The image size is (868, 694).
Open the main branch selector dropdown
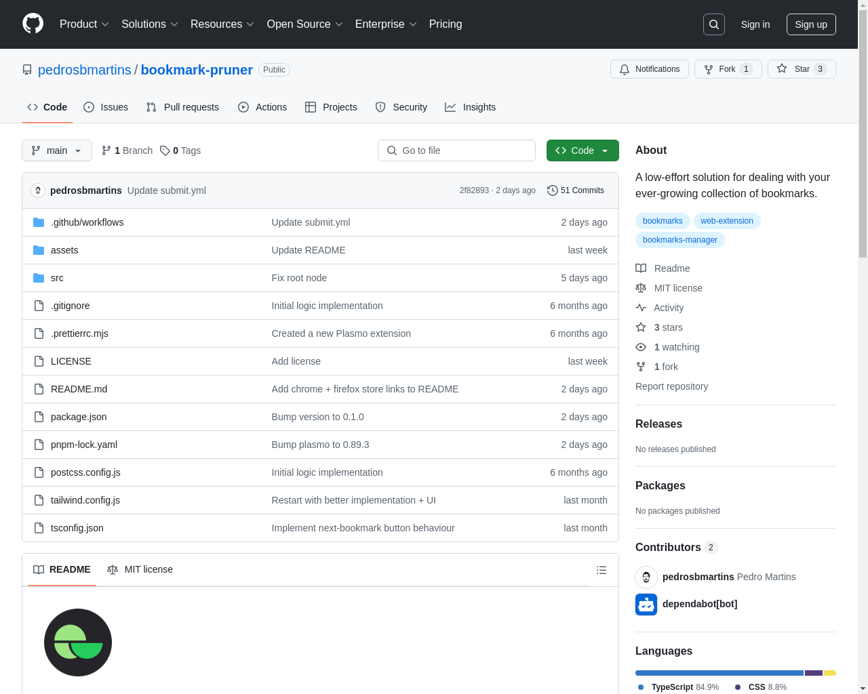click(x=57, y=150)
